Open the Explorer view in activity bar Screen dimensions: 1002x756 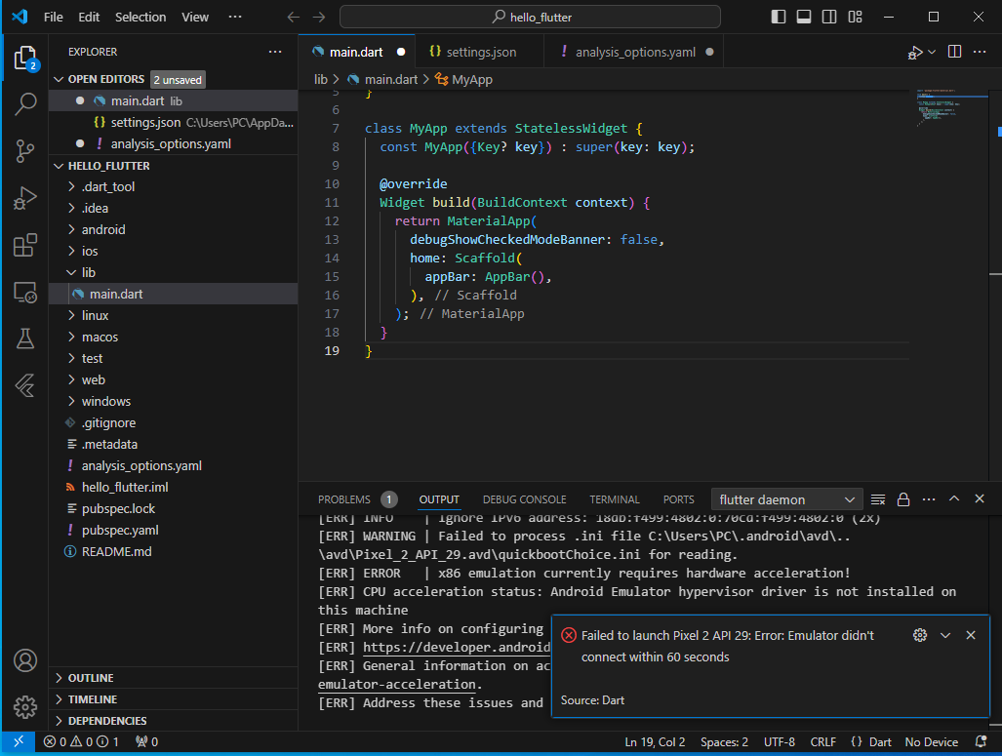(x=25, y=59)
